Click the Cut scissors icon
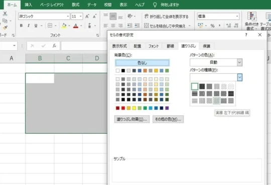 tap(5, 14)
